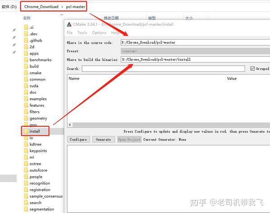Select the examples folder icon
Viewport: 270px width, 213px height.
(x=26, y=99)
